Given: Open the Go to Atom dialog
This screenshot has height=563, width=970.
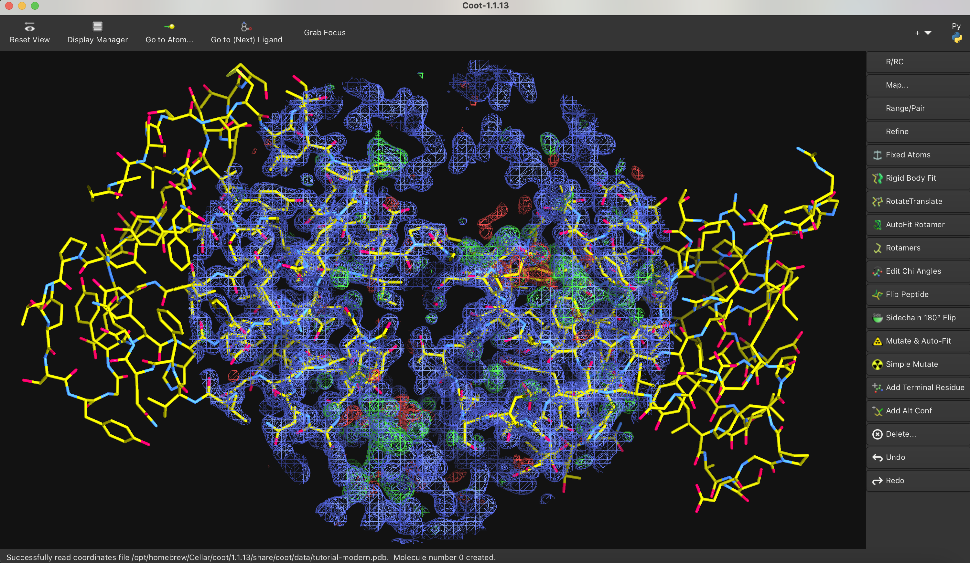Looking at the screenshot, I should tap(169, 33).
